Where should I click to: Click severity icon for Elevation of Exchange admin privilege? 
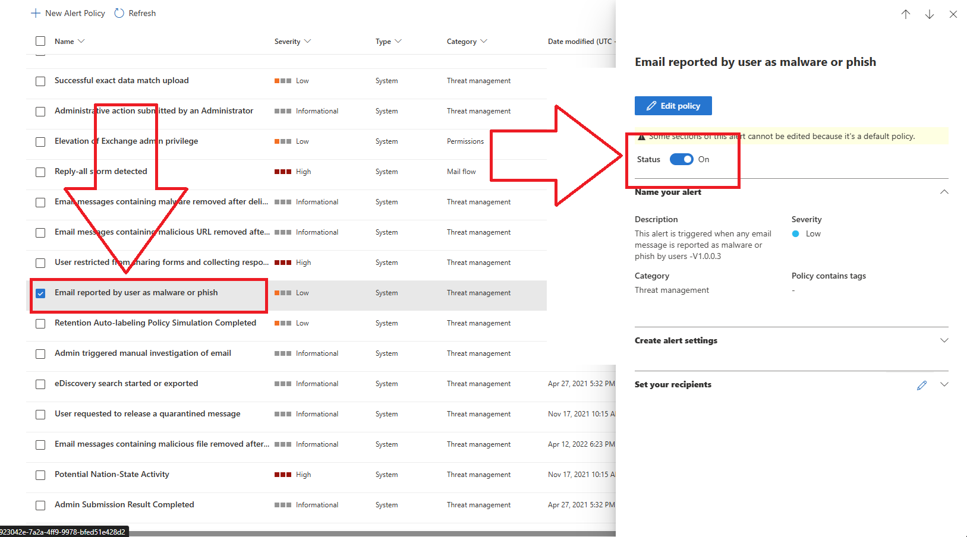click(x=283, y=141)
